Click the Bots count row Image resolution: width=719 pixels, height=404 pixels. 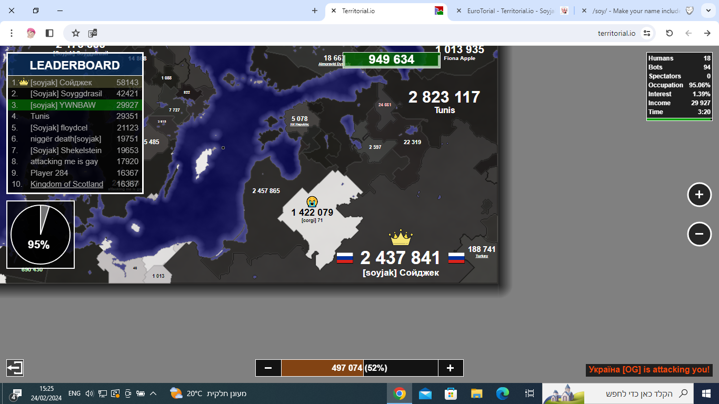(680, 67)
